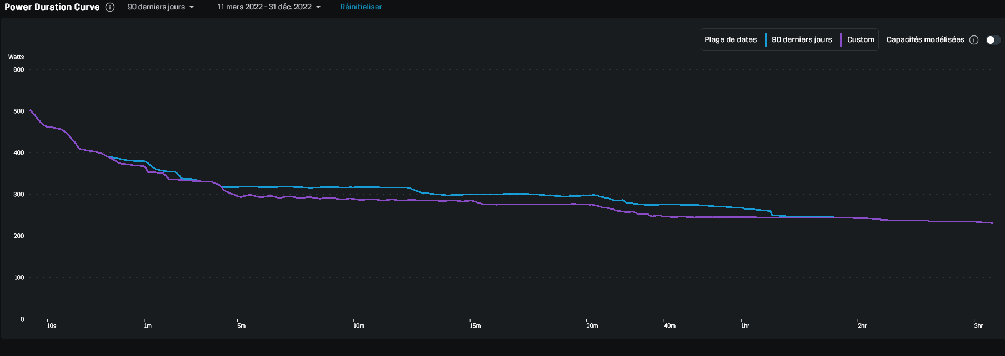The height and width of the screenshot is (356, 1005).
Task: Show info about Capacités modélisées
Action: 974,40
